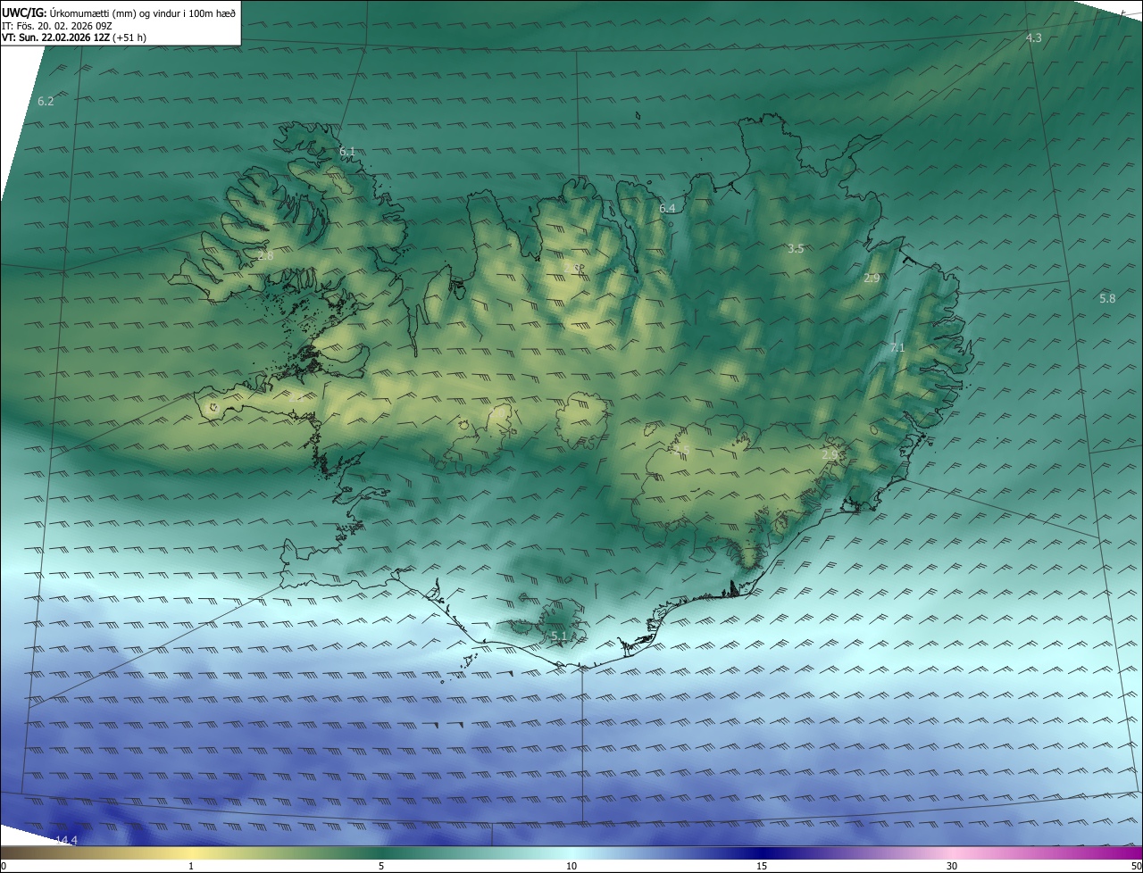This screenshot has height=873, width=1143.
Task: Click the valid time "VT: Sun. 22.02.2026 12Z (+51 h)"
Action: click(74, 37)
